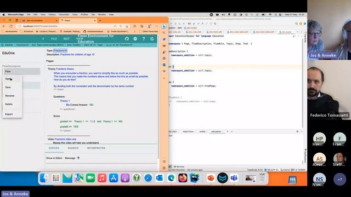Open Music app from the Dock
The height and width of the screenshot is (197, 351).
pos(102,178)
